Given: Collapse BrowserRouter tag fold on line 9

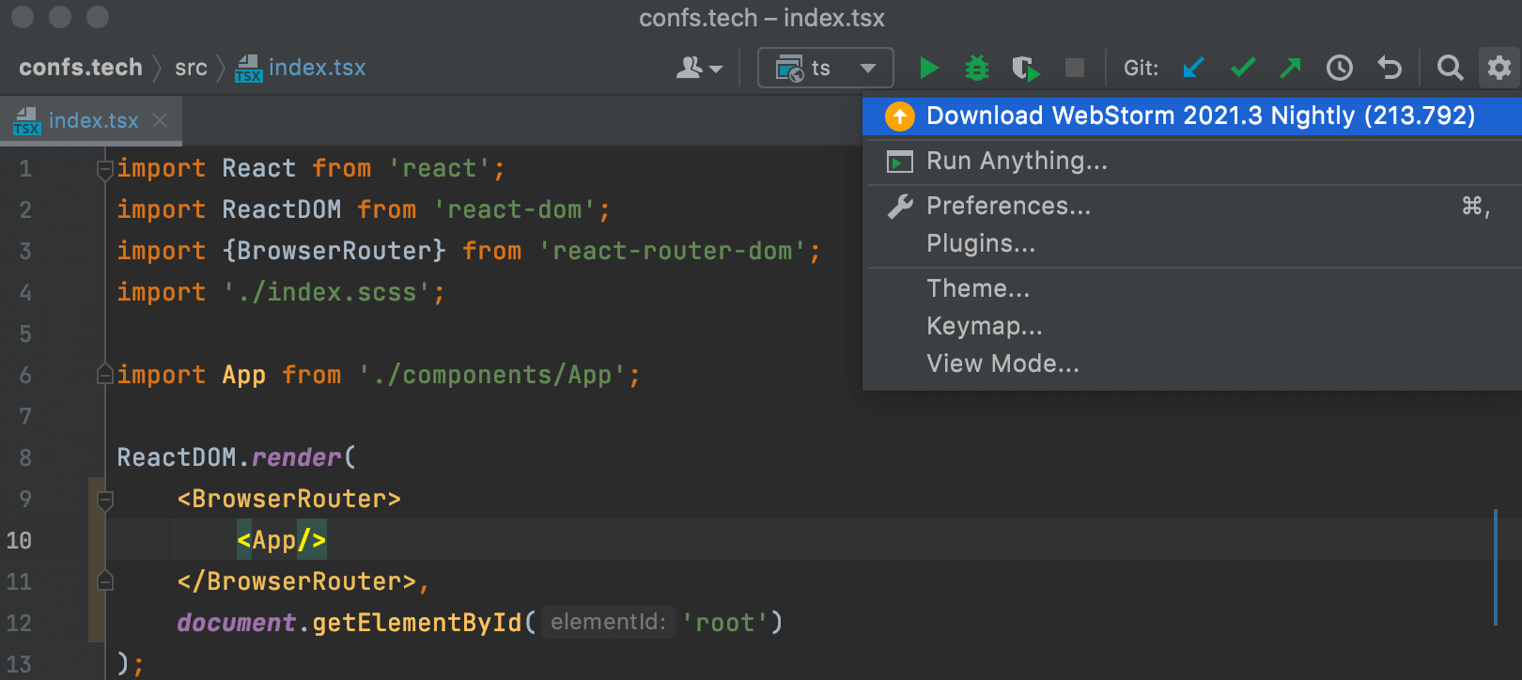Looking at the screenshot, I should (105, 500).
